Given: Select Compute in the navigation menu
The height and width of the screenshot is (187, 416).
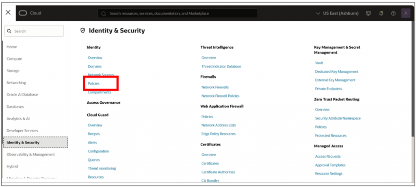Looking at the screenshot, I should [x=14, y=59].
